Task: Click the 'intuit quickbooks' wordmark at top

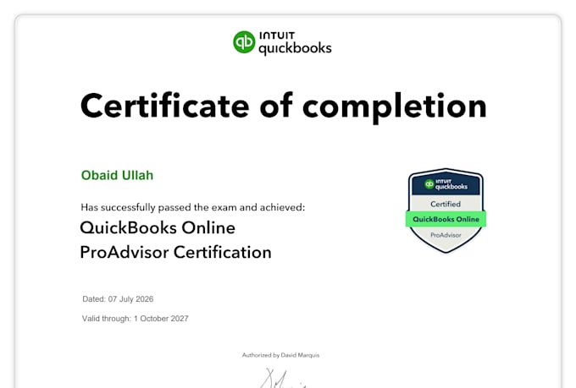Action: [296, 43]
